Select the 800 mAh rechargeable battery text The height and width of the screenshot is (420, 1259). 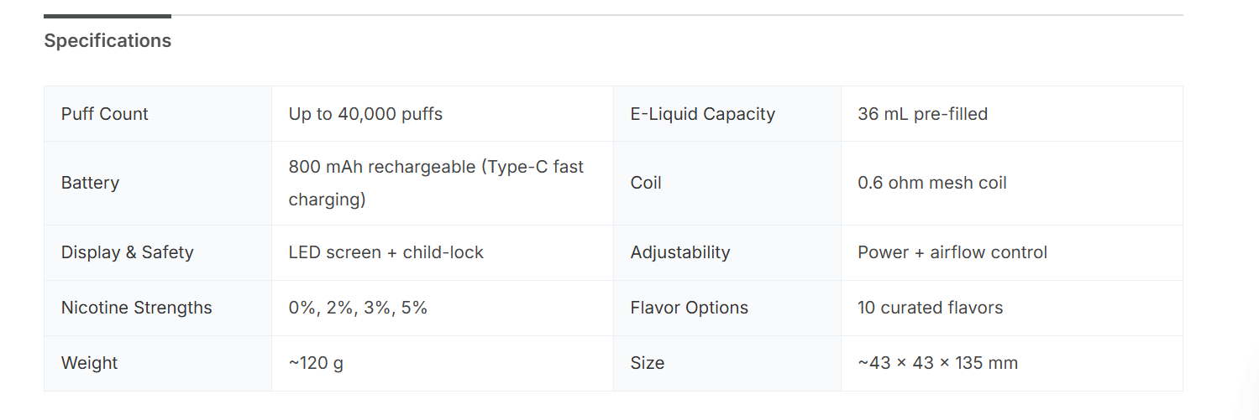(x=435, y=183)
